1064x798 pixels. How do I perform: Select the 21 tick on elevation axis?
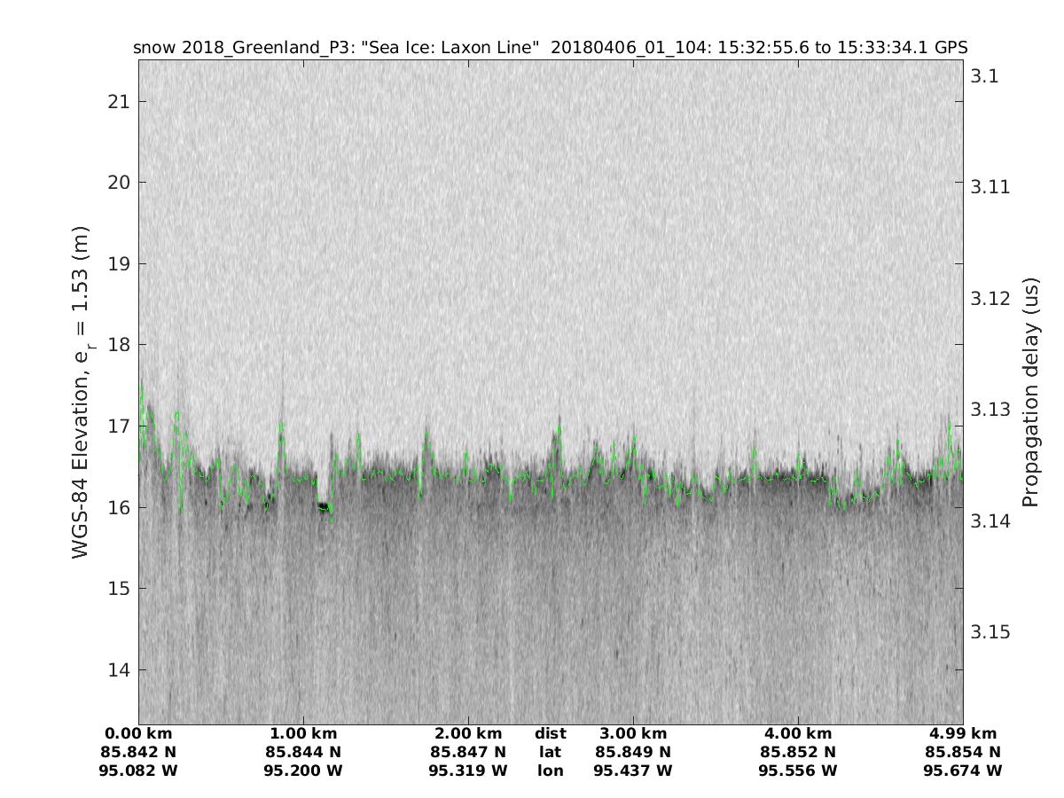119,102
